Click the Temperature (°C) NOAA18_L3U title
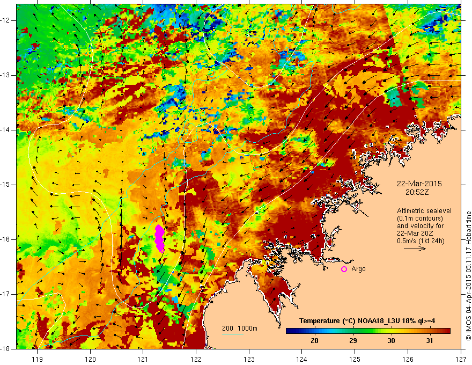 [x=367, y=321]
